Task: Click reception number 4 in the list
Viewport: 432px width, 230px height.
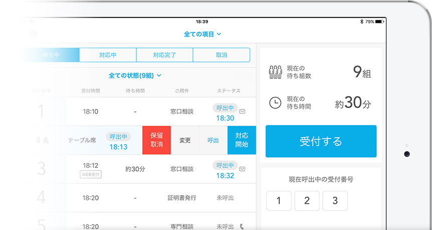Action: point(41,197)
